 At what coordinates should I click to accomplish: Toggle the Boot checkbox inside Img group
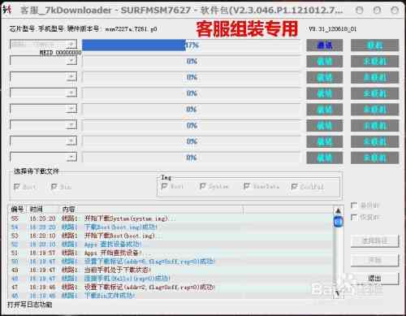(164, 186)
